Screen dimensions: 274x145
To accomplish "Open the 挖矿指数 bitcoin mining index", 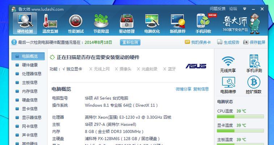I will coord(254,85).
